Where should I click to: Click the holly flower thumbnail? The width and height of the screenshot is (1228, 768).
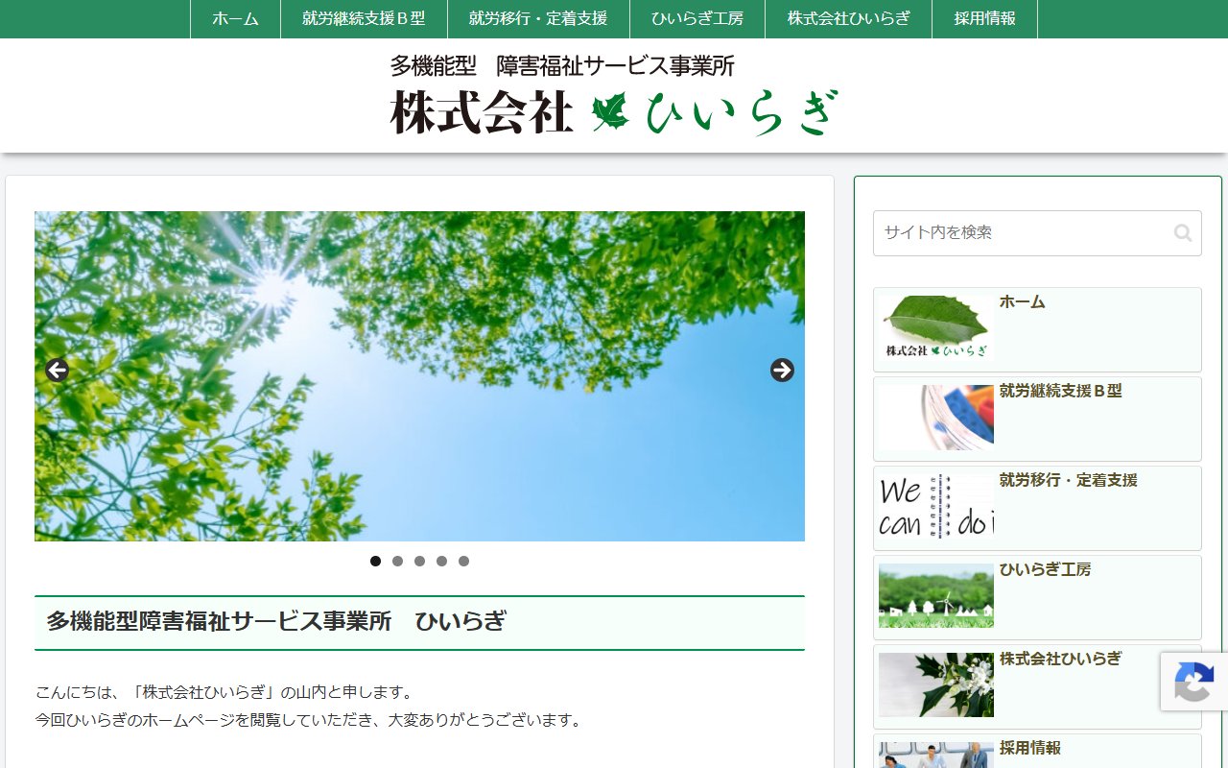(936, 684)
